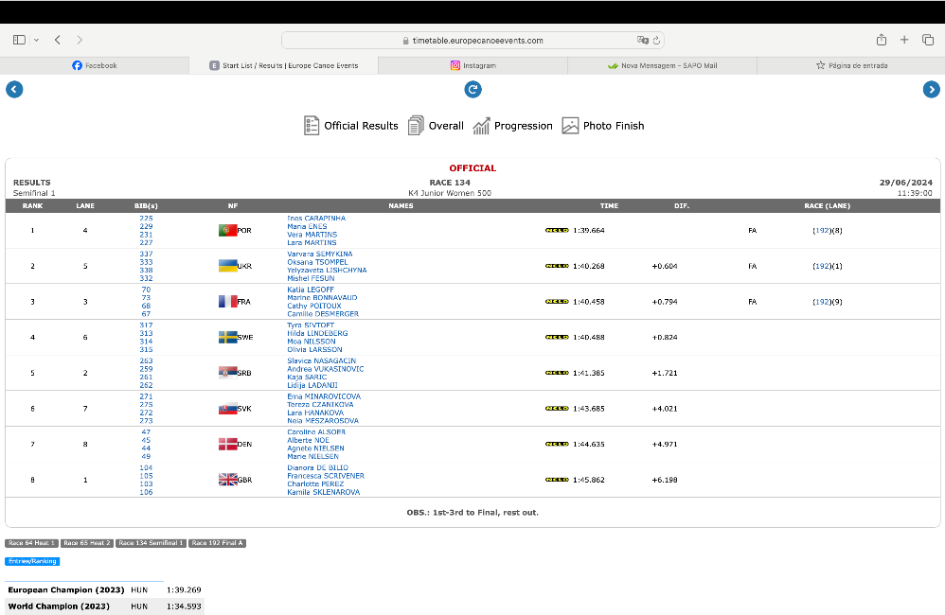Click Safari share icon

coord(881,40)
